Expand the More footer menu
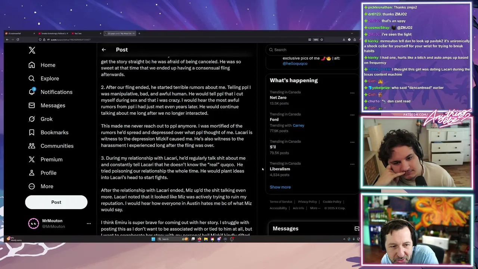 point(315,208)
